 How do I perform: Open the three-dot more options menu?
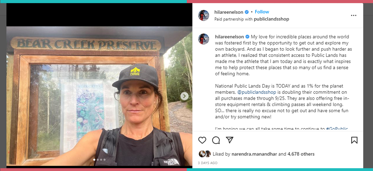coord(353,15)
